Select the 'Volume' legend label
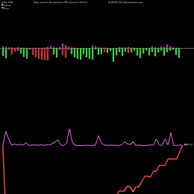This screenshot has width=194, height=194. (7, 5)
